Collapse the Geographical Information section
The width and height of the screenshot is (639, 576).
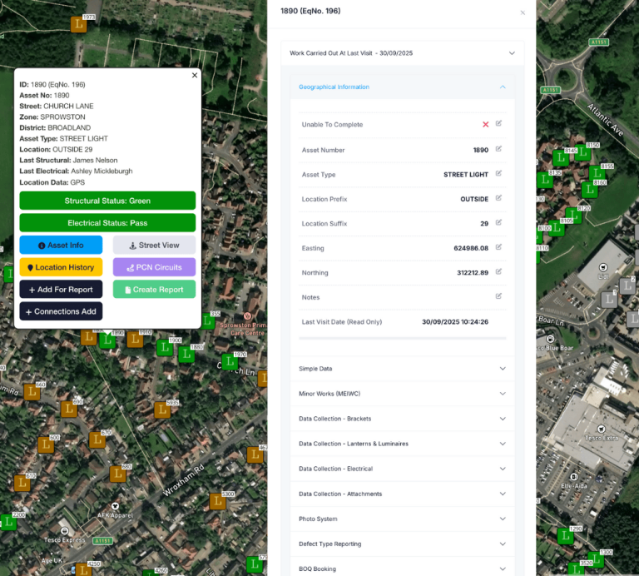(502, 87)
